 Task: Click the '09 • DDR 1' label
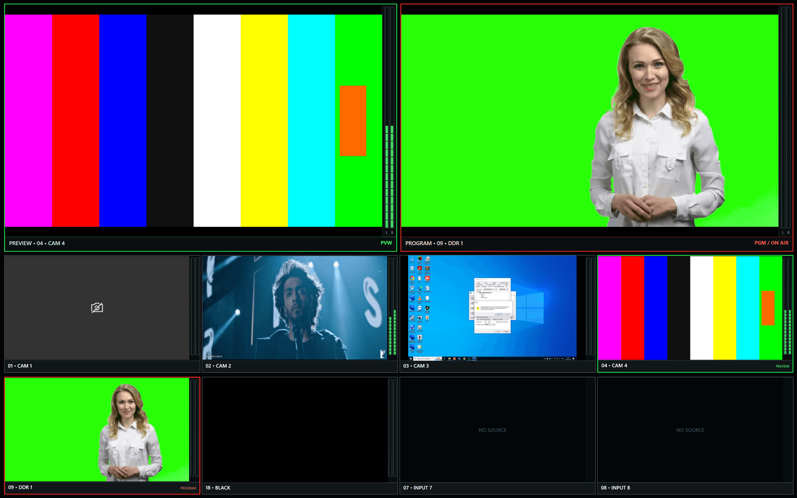(20, 487)
